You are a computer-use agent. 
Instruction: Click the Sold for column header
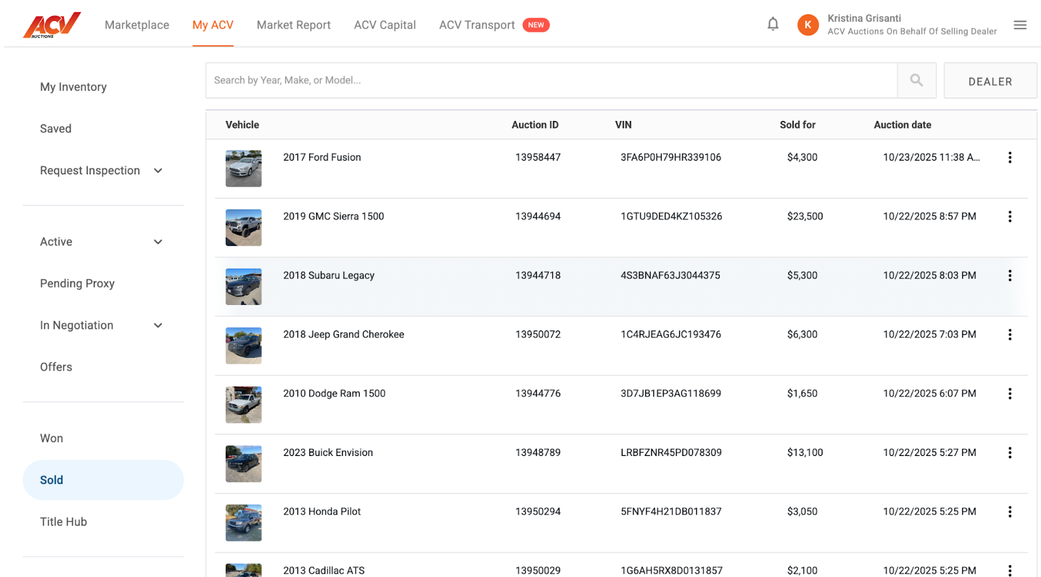(798, 125)
